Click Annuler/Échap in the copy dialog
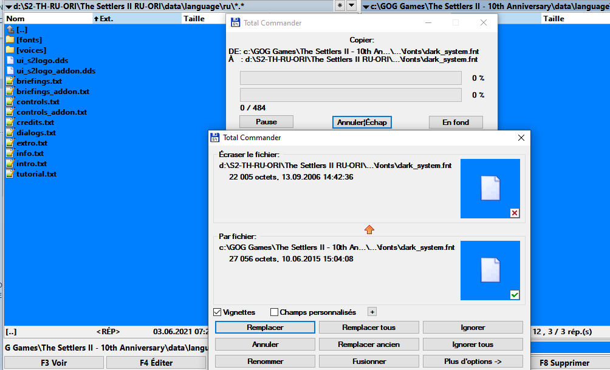Screen dimensions: 610x370 point(362,122)
